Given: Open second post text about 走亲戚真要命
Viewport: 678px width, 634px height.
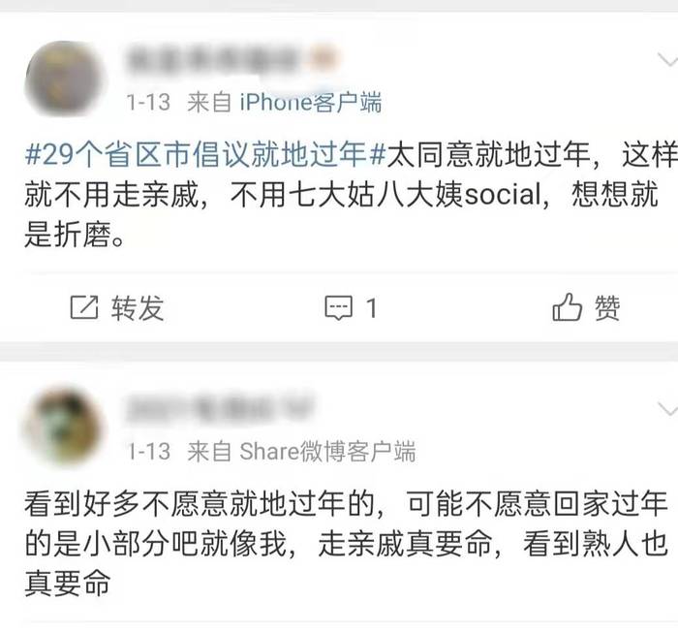Looking at the screenshot, I should (x=347, y=544).
